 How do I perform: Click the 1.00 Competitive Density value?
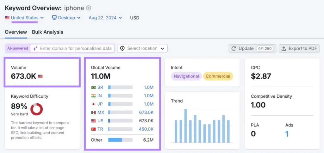[258, 105]
